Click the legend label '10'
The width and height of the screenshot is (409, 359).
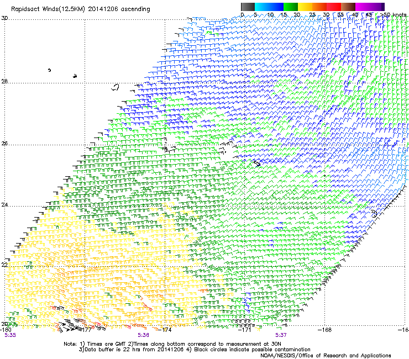tap(270, 15)
